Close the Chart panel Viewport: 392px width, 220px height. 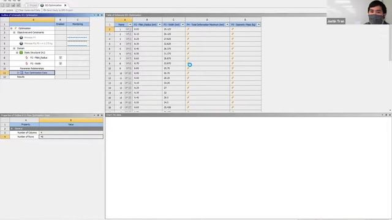point(390,115)
